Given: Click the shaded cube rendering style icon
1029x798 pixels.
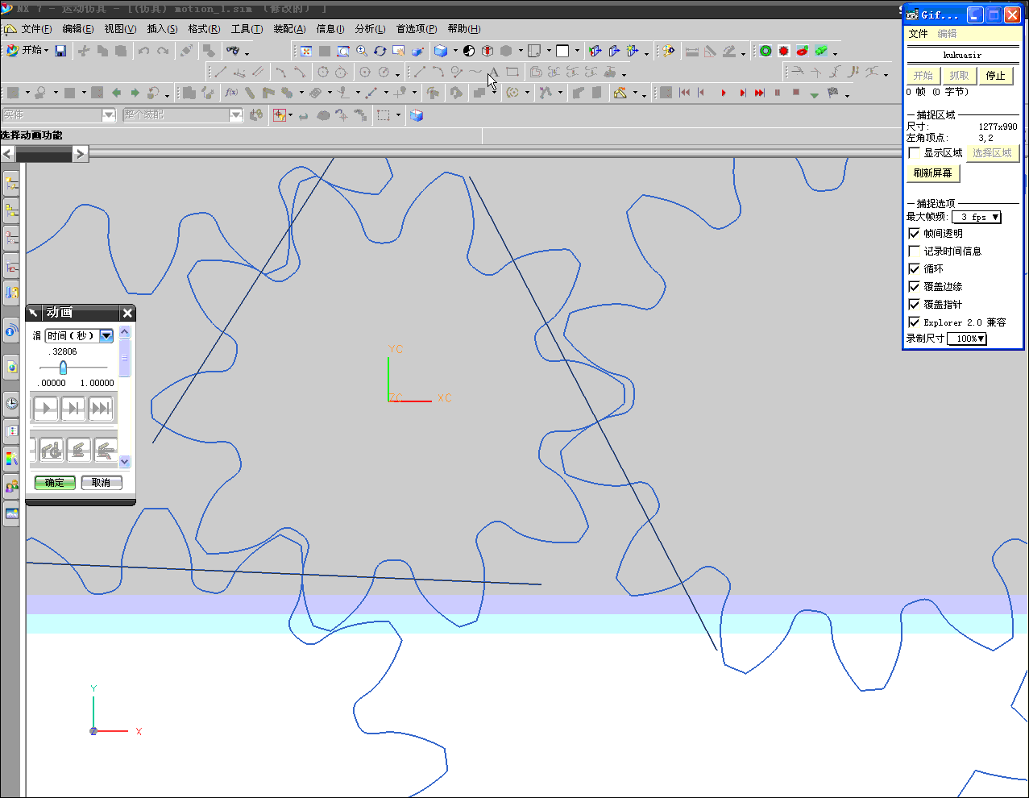Looking at the screenshot, I should pyautogui.click(x=441, y=51).
